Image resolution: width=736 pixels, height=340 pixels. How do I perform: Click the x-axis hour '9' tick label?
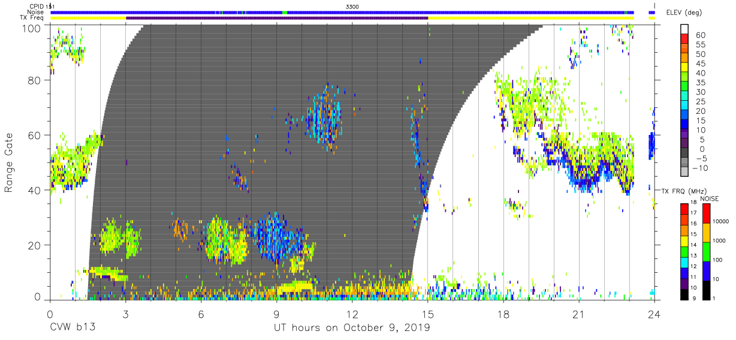[x=276, y=314]
